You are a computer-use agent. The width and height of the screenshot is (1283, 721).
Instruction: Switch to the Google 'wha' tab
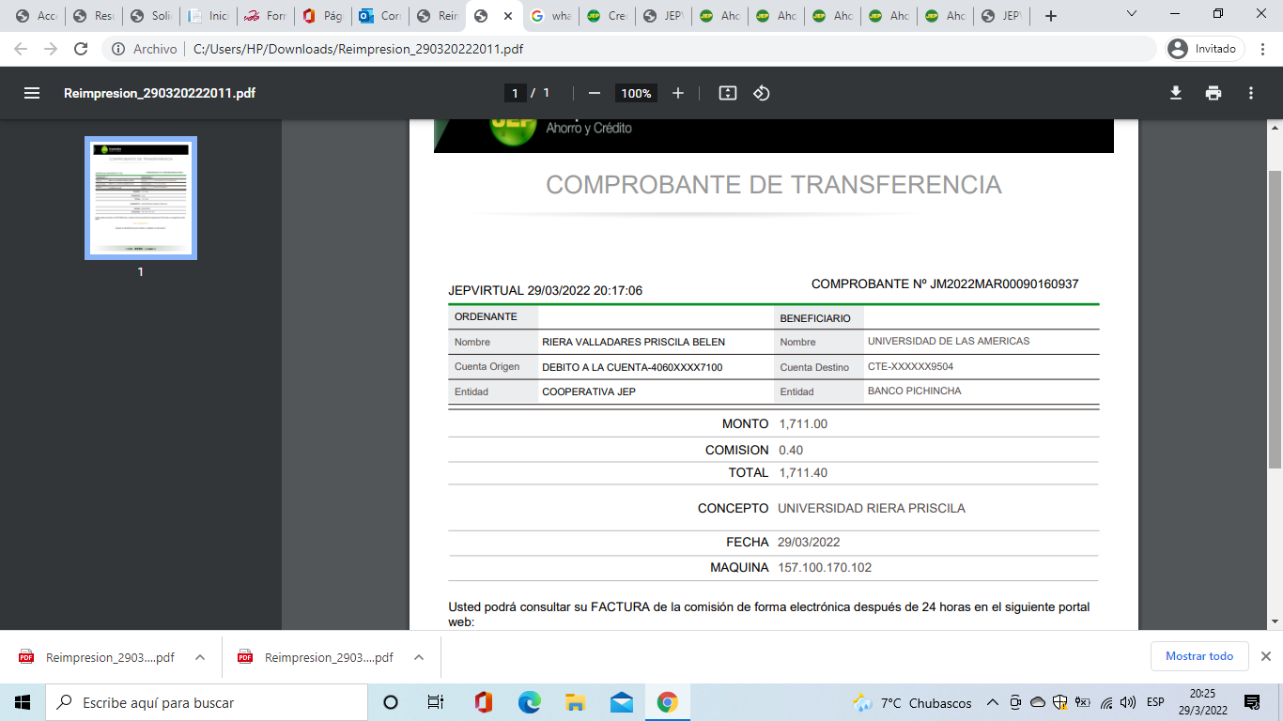[549, 16]
